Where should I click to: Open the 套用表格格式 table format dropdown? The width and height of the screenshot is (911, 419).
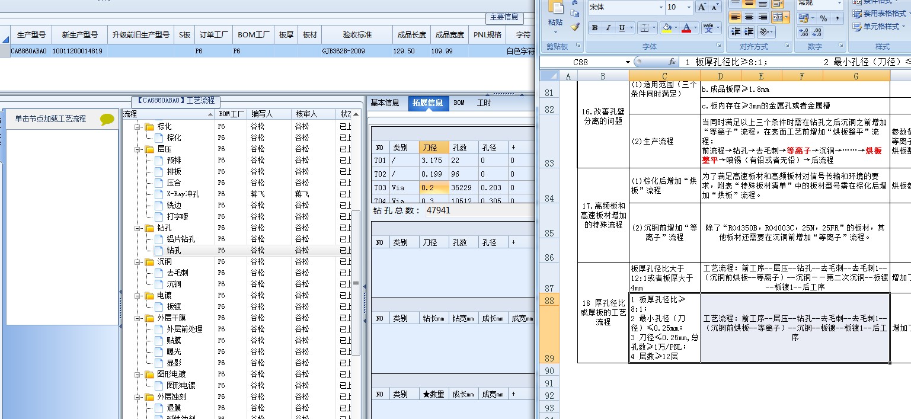[x=881, y=13]
